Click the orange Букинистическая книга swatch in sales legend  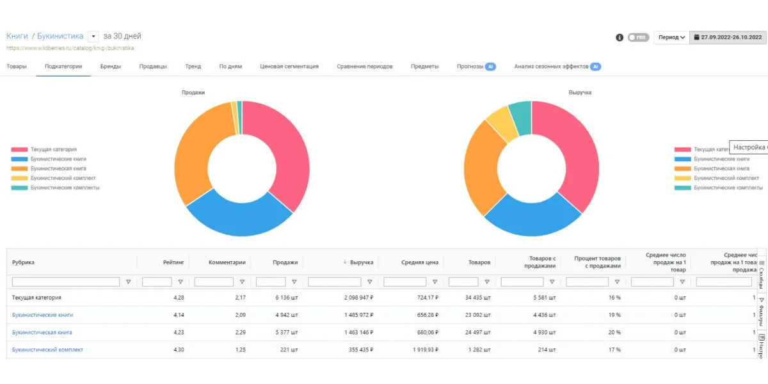pos(19,168)
